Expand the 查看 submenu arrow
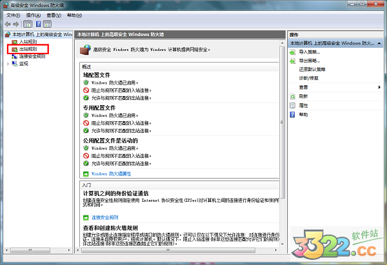The width and height of the screenshot is (387, 265). pyautogui.click(x=379, y=87)
